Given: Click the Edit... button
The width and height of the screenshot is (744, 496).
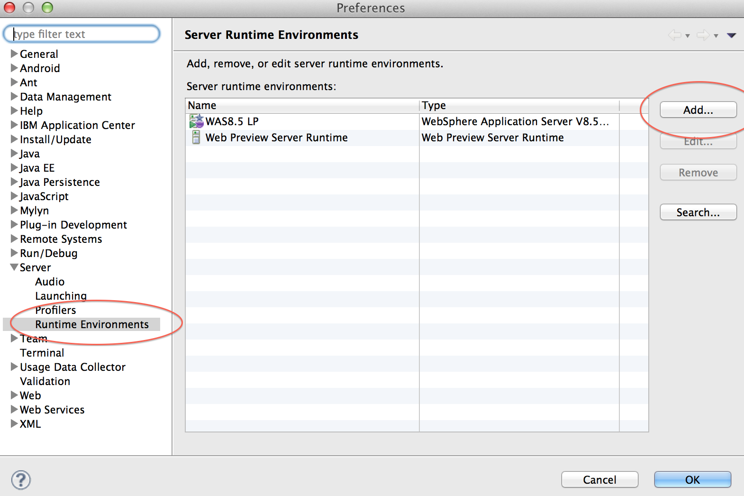Looking at the screenshot, I should click(x=698, y=141).
